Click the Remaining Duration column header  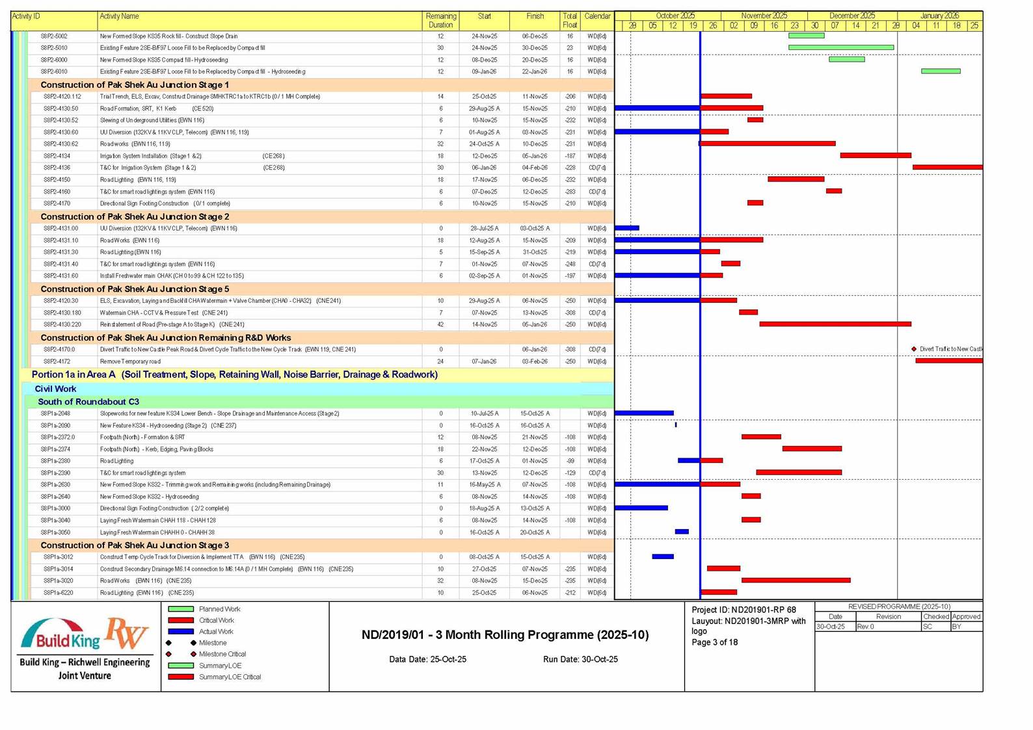point(440,20)
